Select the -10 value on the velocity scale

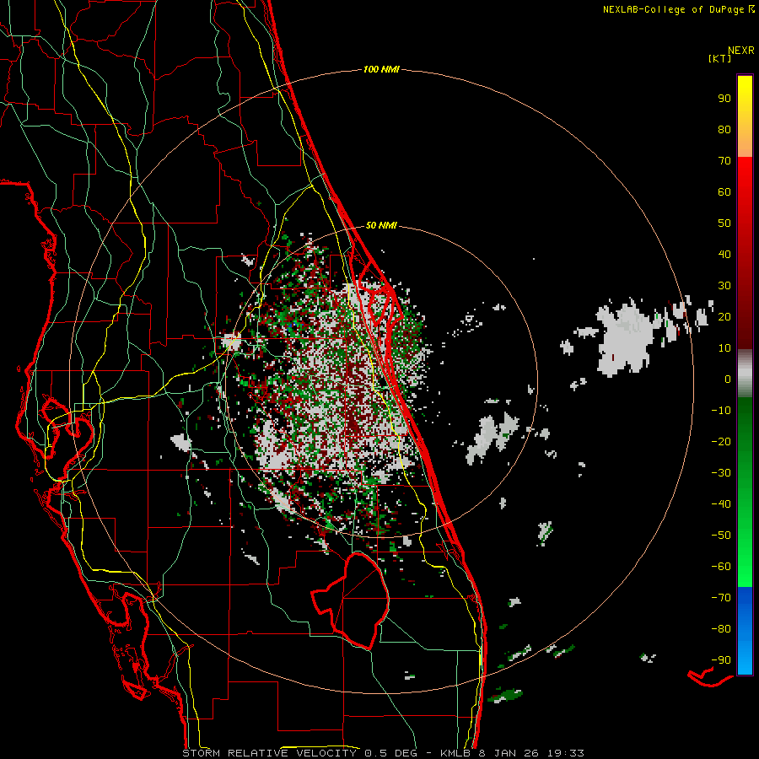[721, 411]
